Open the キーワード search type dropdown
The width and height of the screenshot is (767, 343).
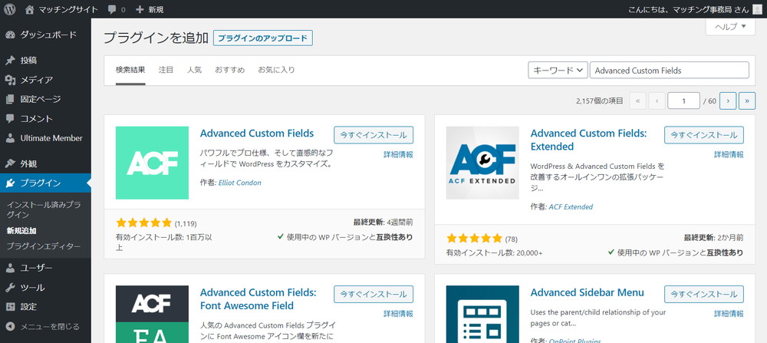(558, 70)
